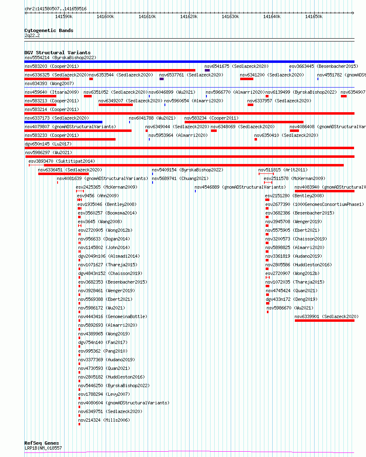Select the nsv4546889 (gnomADStructuralVariants) label
The width and height of the screenshot is (366, 457).
(240, 187)
